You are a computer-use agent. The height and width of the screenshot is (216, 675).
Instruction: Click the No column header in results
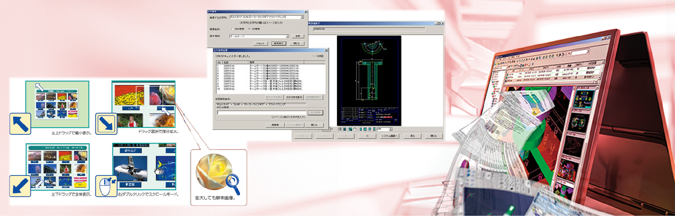(219, 62)
